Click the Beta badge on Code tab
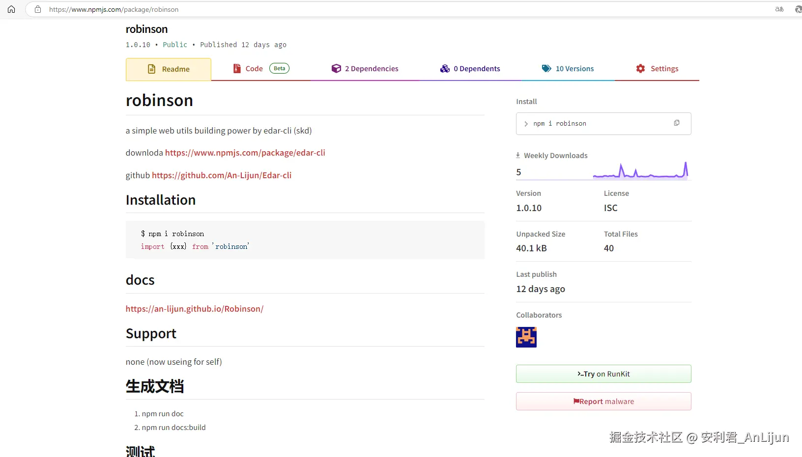The height and width of the screenshot is (457, 802). click(279, 68)
